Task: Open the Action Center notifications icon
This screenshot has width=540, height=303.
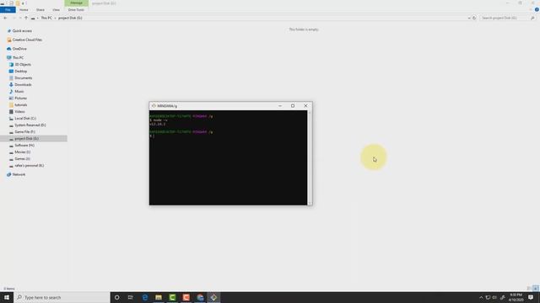Action: click(x=531, y=297)
